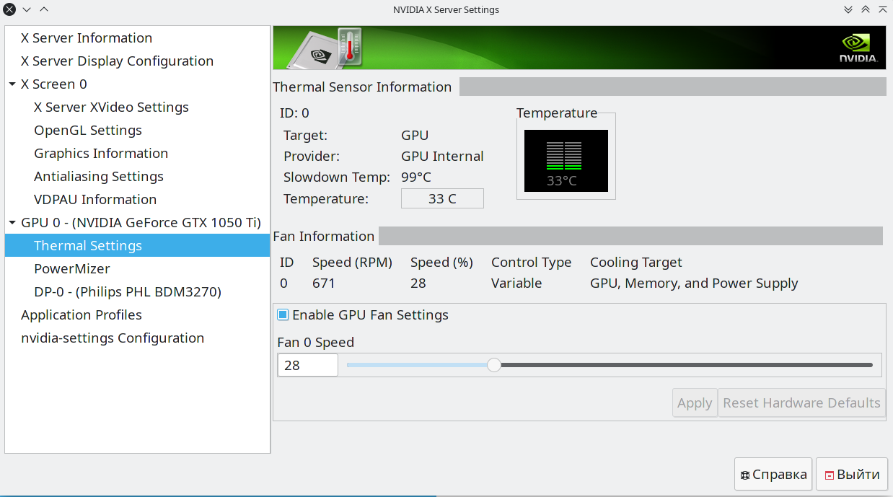Click the Speed (%) column header
Viewport: 893px width, 497px height.
[x=441, y=263]
